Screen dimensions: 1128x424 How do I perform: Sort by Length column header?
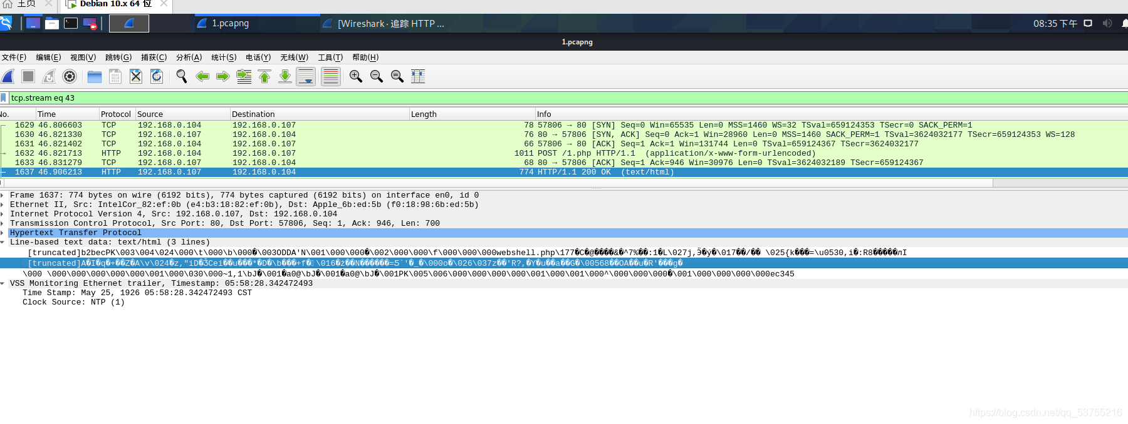pos(471,114)
